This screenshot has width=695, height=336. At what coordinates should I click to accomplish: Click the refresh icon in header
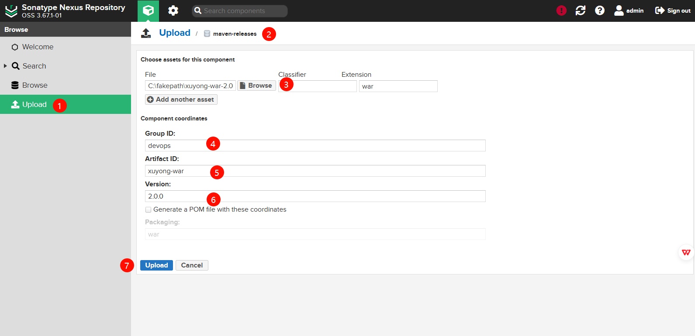pos(580,10)
